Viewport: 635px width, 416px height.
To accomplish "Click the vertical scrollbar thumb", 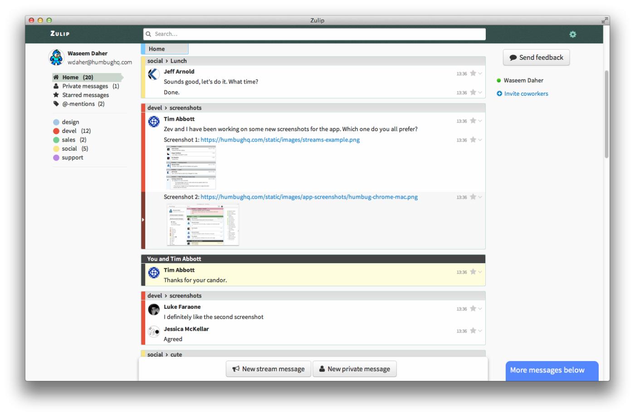I will [x=606, y=114].
